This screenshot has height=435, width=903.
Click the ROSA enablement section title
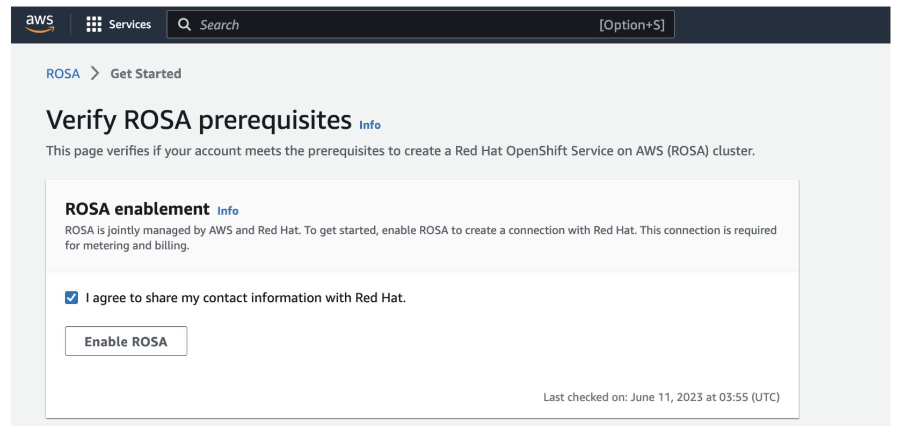pyautogui.click(x=137, y=209)
